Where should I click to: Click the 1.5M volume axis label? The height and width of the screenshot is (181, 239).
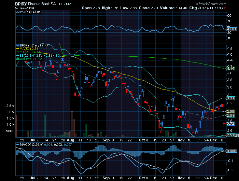click(10, 118)
